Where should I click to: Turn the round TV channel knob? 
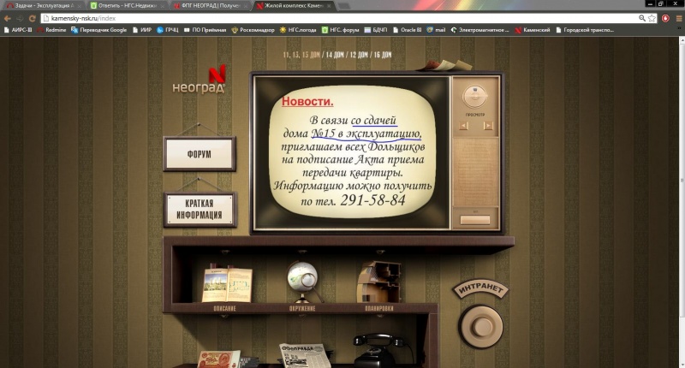[475, 97]
